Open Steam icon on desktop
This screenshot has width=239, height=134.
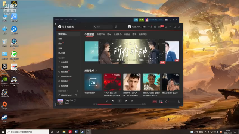coord(4,118)
